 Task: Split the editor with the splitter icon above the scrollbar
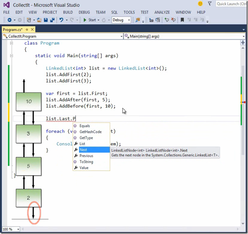pyautogui.click(x=243, y=42)
